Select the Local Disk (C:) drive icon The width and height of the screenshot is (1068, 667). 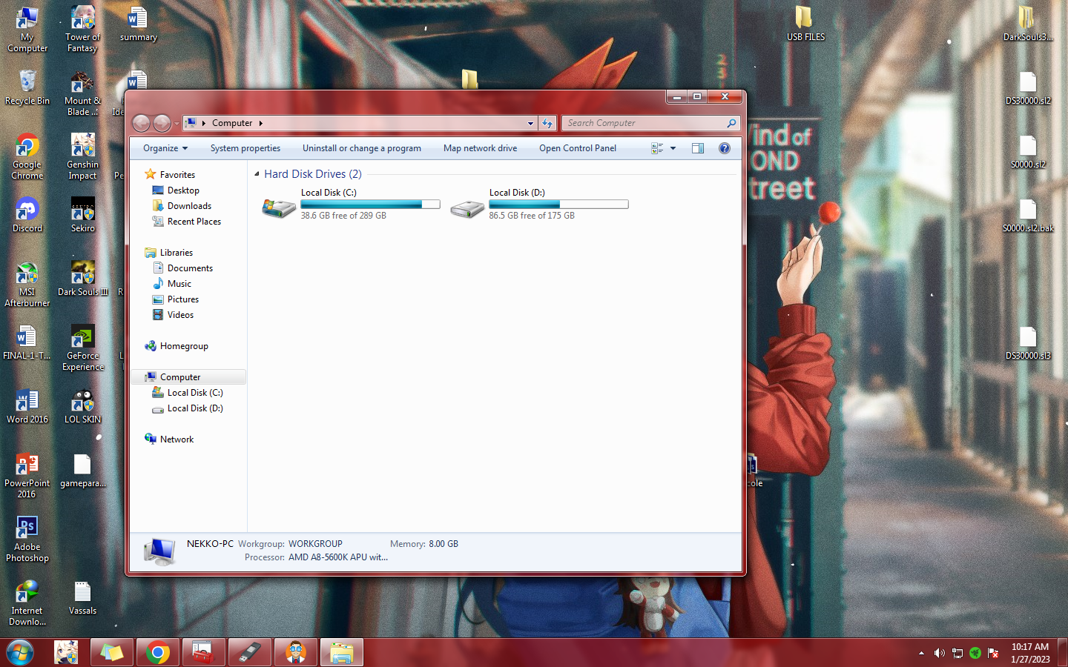tap(279, 208)
